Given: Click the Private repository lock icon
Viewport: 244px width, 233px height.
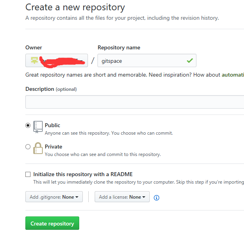Looking at the screenshot, I should point(38,148).
